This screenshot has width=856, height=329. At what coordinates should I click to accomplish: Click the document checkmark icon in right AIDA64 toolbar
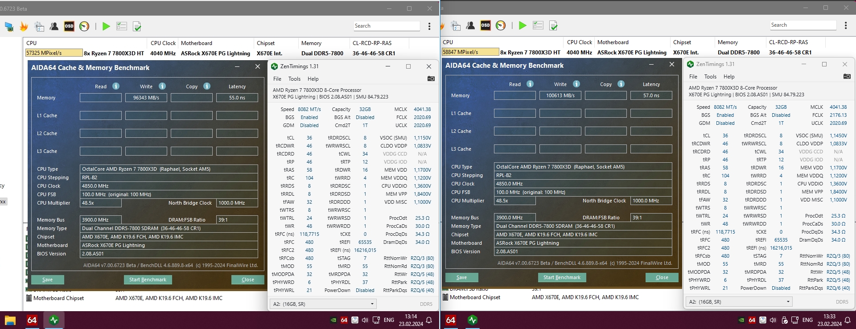553,25
